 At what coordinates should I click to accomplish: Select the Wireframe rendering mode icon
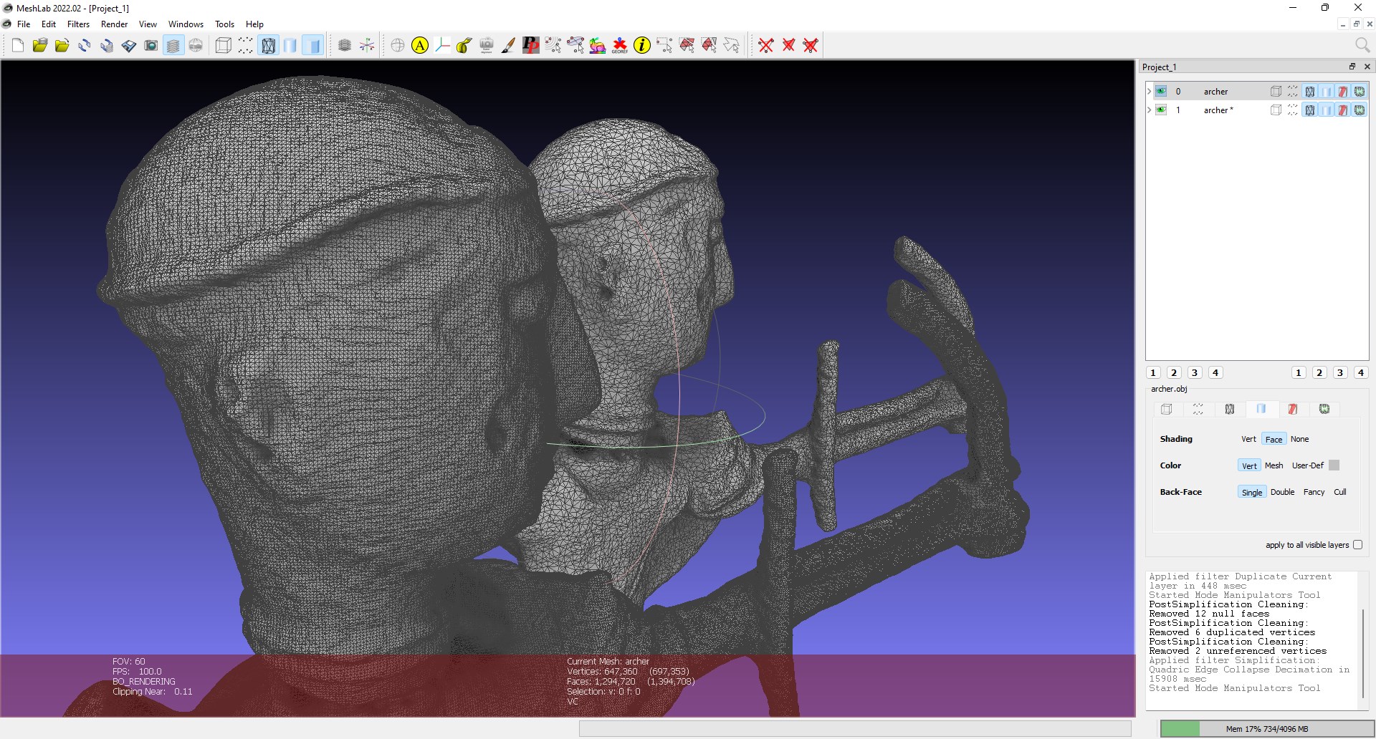coord(269,45)
